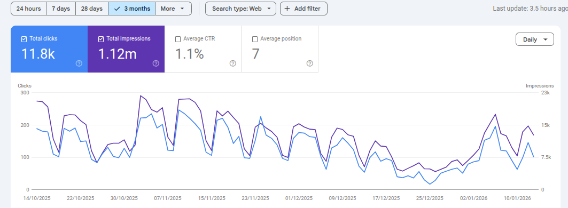Image resolution: width=568 pixels, height=208 pixels.
Task: Untick the Total impressions checkbox
Action: click(101, 39)
